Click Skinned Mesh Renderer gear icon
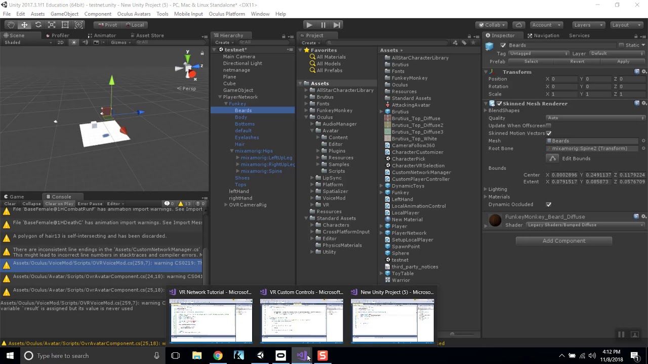648x364 pixels. coord(644,103)
